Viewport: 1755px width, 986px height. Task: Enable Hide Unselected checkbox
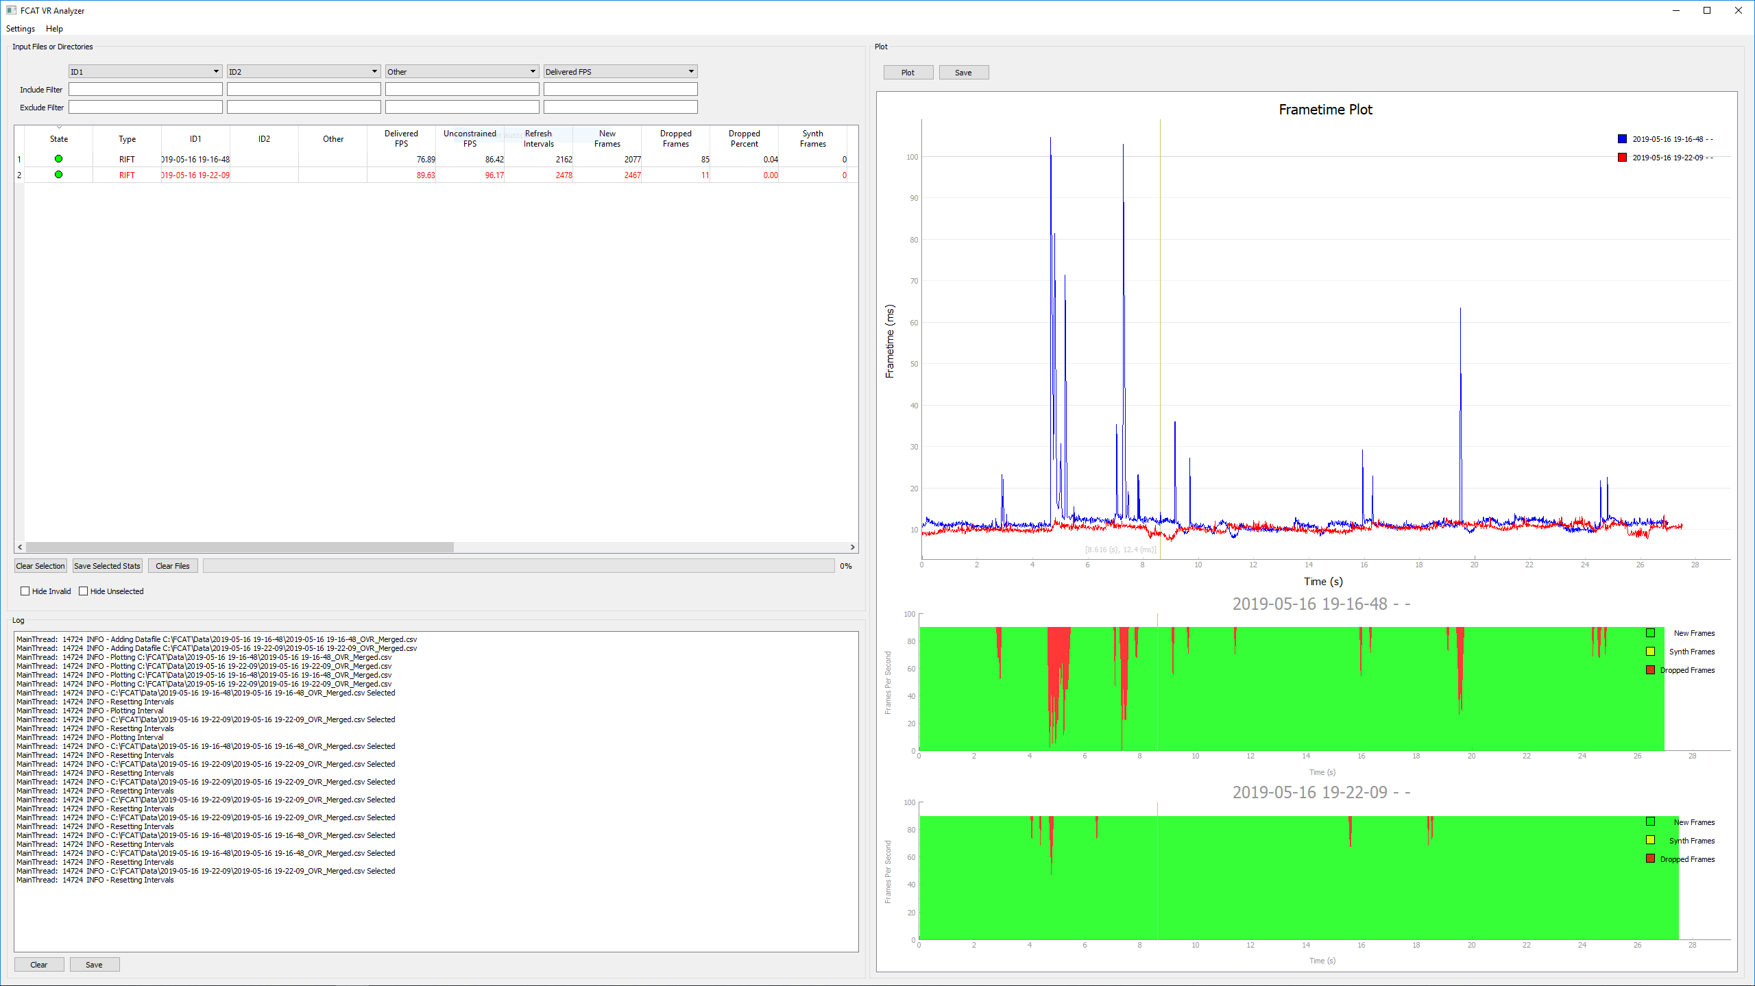pyautogui.click(x=84, y=591)
